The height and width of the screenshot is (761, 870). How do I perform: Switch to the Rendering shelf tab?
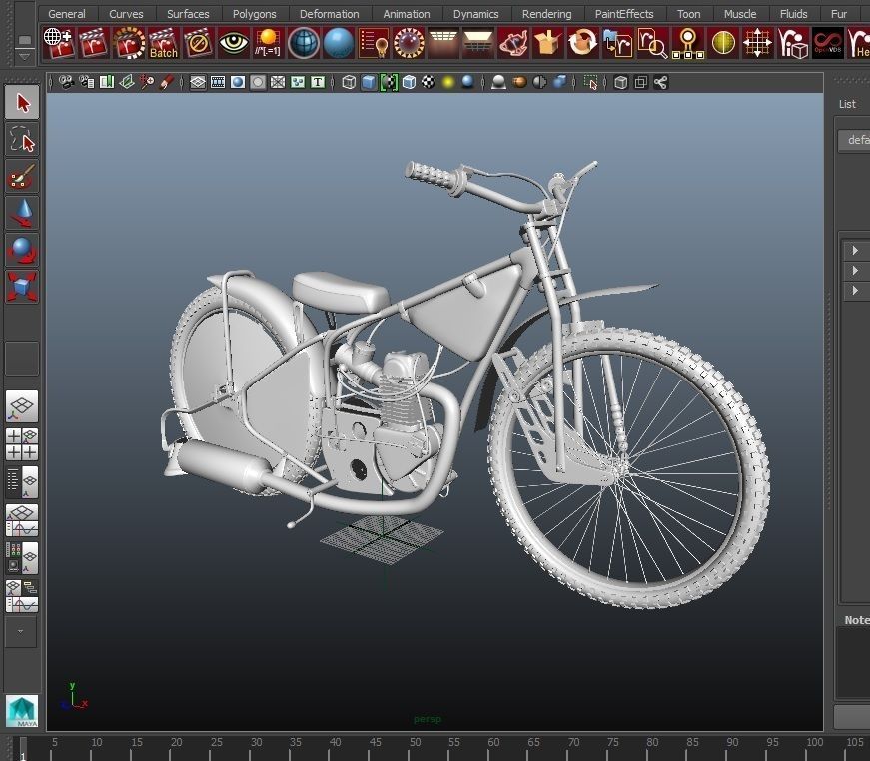(x=546, y=14)
